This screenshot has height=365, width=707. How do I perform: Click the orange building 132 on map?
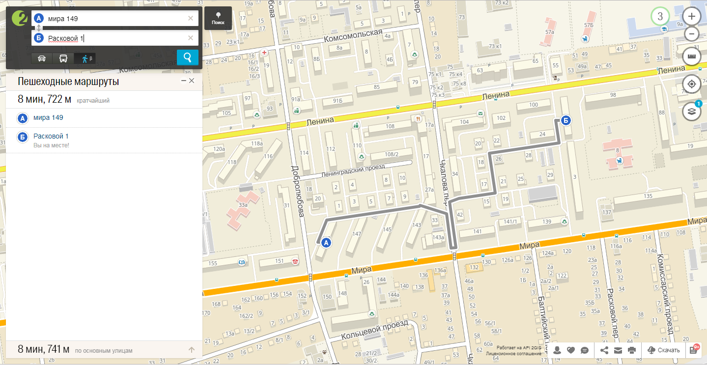[x=474, y=267]
